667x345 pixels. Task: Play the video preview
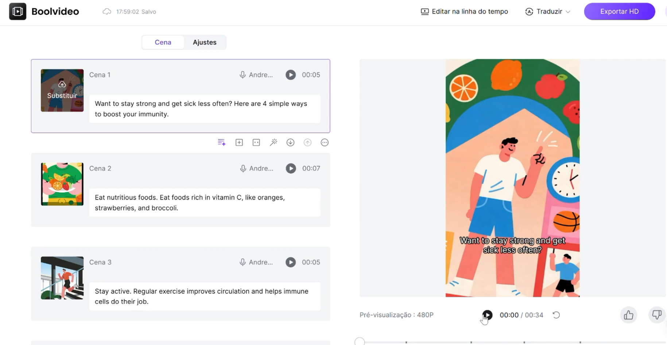pyautogui.click(x=487, y=315)
